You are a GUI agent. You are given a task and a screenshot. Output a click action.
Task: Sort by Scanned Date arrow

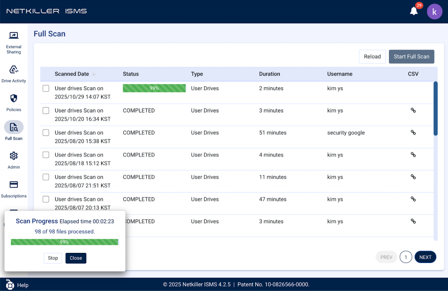(94, 74)
